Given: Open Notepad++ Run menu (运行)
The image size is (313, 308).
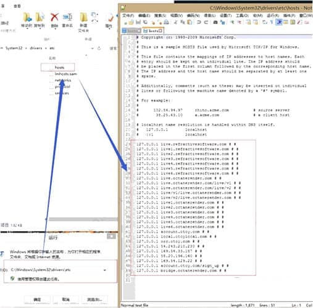Looking at the screenshot, I should pyautogui.click(x=273, y=15).
